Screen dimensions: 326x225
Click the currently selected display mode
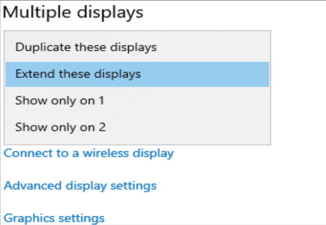pyautogui.click(x=78, y=74)
